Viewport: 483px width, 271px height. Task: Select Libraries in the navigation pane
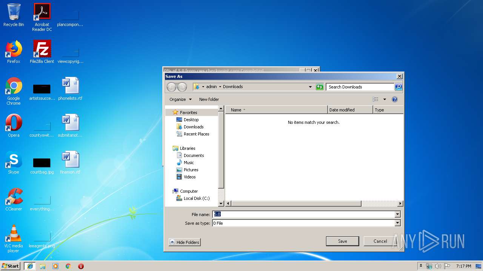click(188, 148)
